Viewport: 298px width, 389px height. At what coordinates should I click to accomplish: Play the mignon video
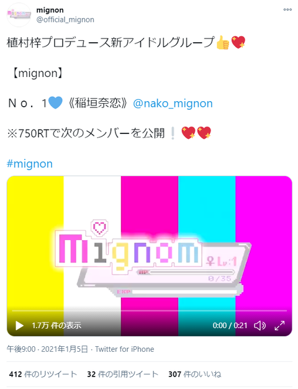(x=19, y=326)
